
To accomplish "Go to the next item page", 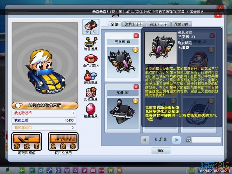I will [177, 140].
